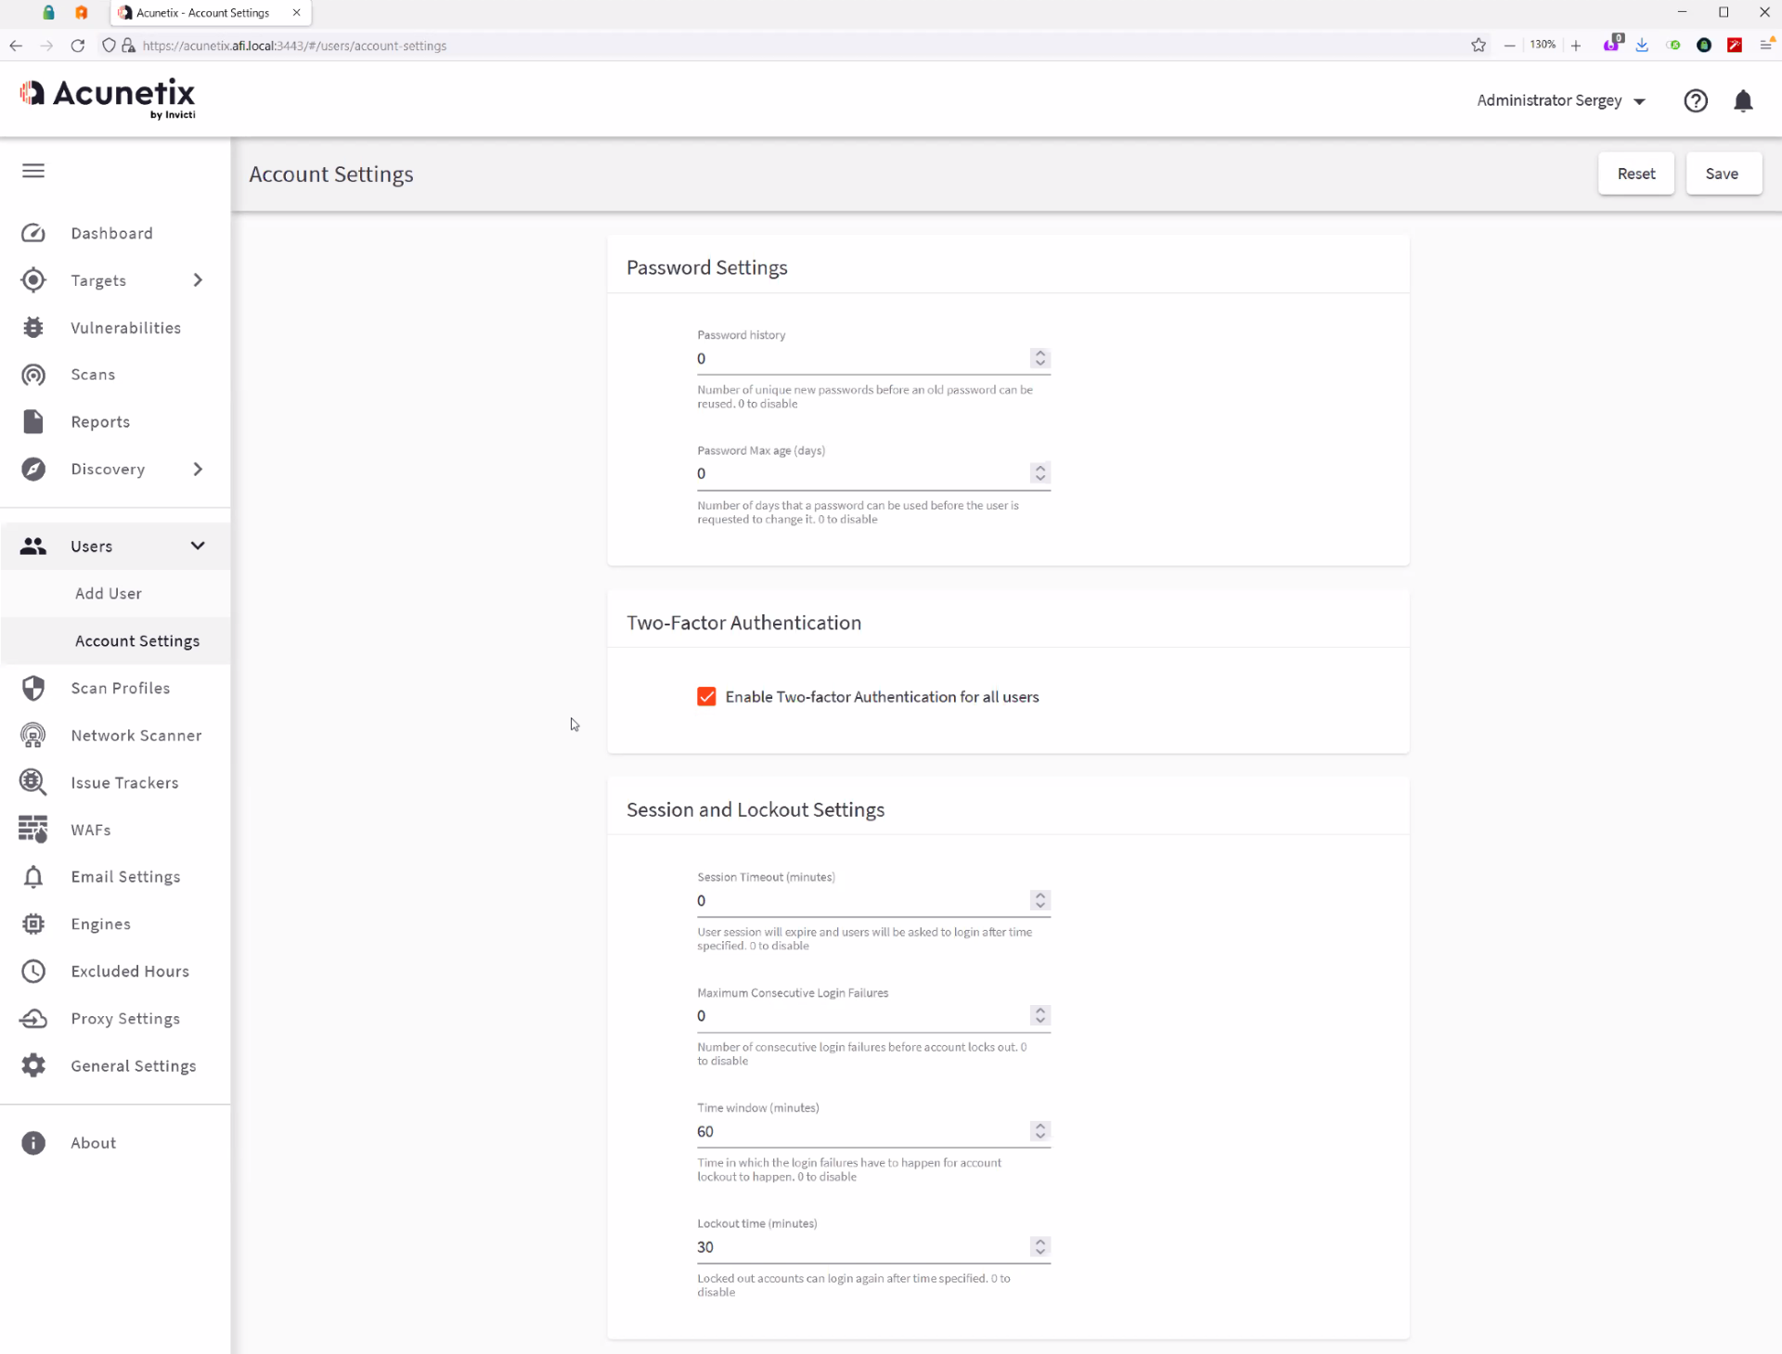This screenshot has width=1782, height=1354.
Task: Open Administrator Sergey user dropdown
Action: coord(1561,101)
